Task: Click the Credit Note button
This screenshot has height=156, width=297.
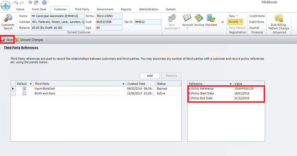Action: click(257, 16)
